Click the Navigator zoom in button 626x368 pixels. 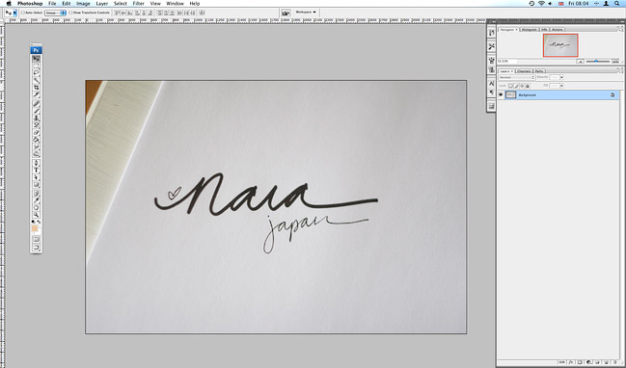pyautogui.click(x=615, y=61)
